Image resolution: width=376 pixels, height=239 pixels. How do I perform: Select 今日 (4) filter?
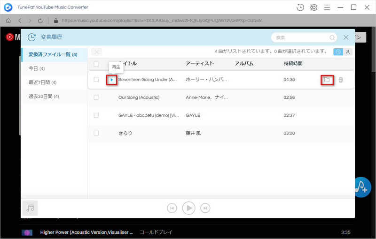click(x=55, y=68)
